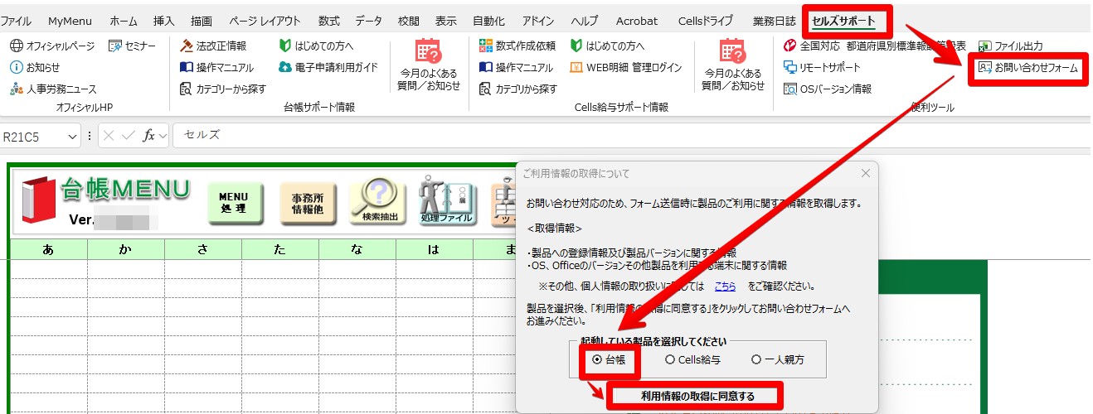Open 処理ファイル button
1093x414 pixels.
pos(446,200)
